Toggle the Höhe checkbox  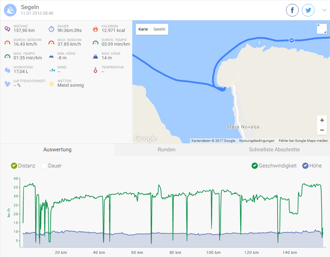(x=305, y=166)
